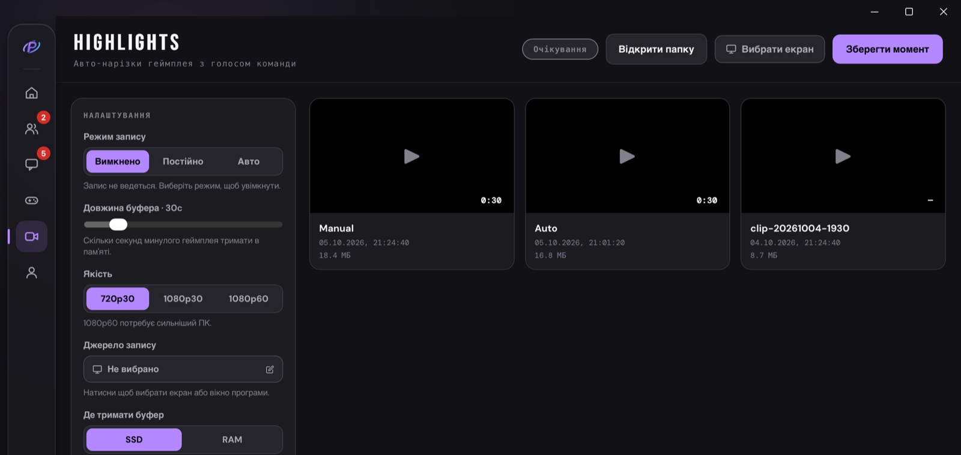961x455 pixels.
Task: Click the date 05.10.2026, 21:01:20
Action: [580, 243]
